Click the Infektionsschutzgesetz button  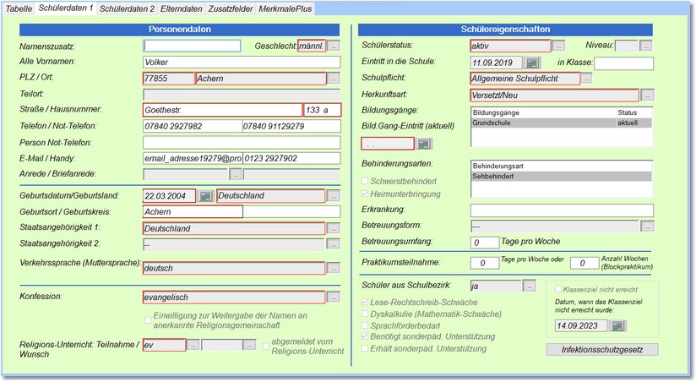603,350
